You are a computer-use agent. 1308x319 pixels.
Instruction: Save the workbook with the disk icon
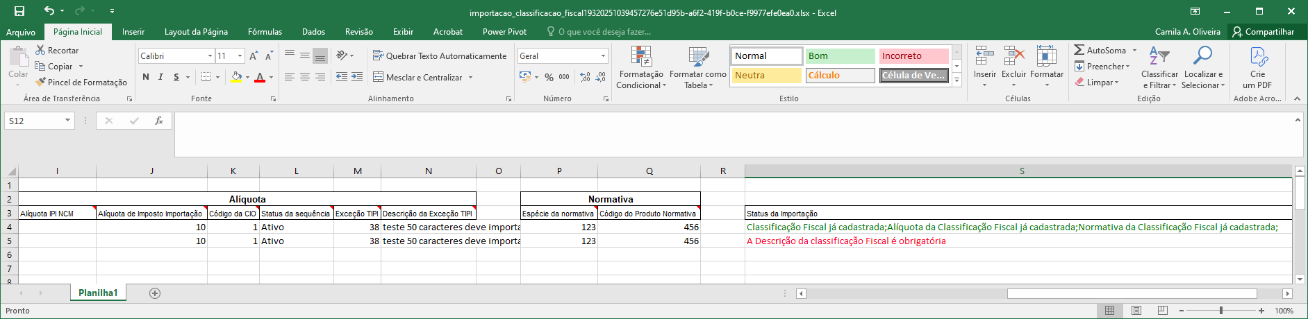[19, 11]
